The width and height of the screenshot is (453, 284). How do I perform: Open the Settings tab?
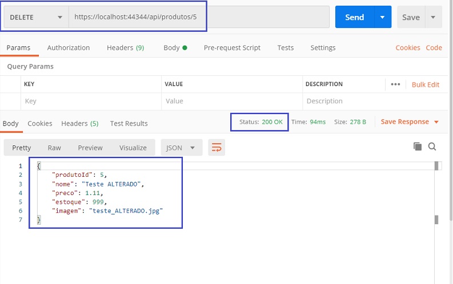[x=323, y=48]
